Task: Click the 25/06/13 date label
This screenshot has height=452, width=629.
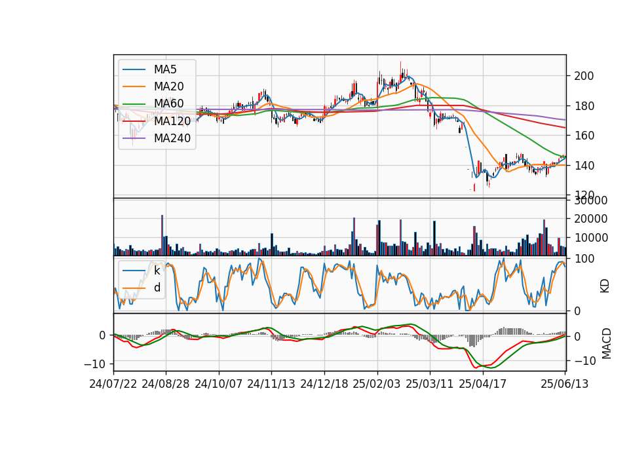Action: [x=564, y=384]
